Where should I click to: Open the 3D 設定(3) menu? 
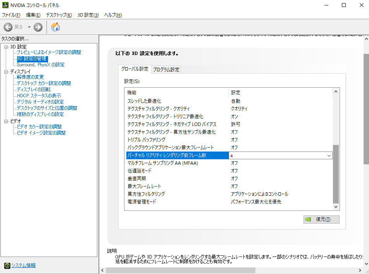[x=88, y=15]
